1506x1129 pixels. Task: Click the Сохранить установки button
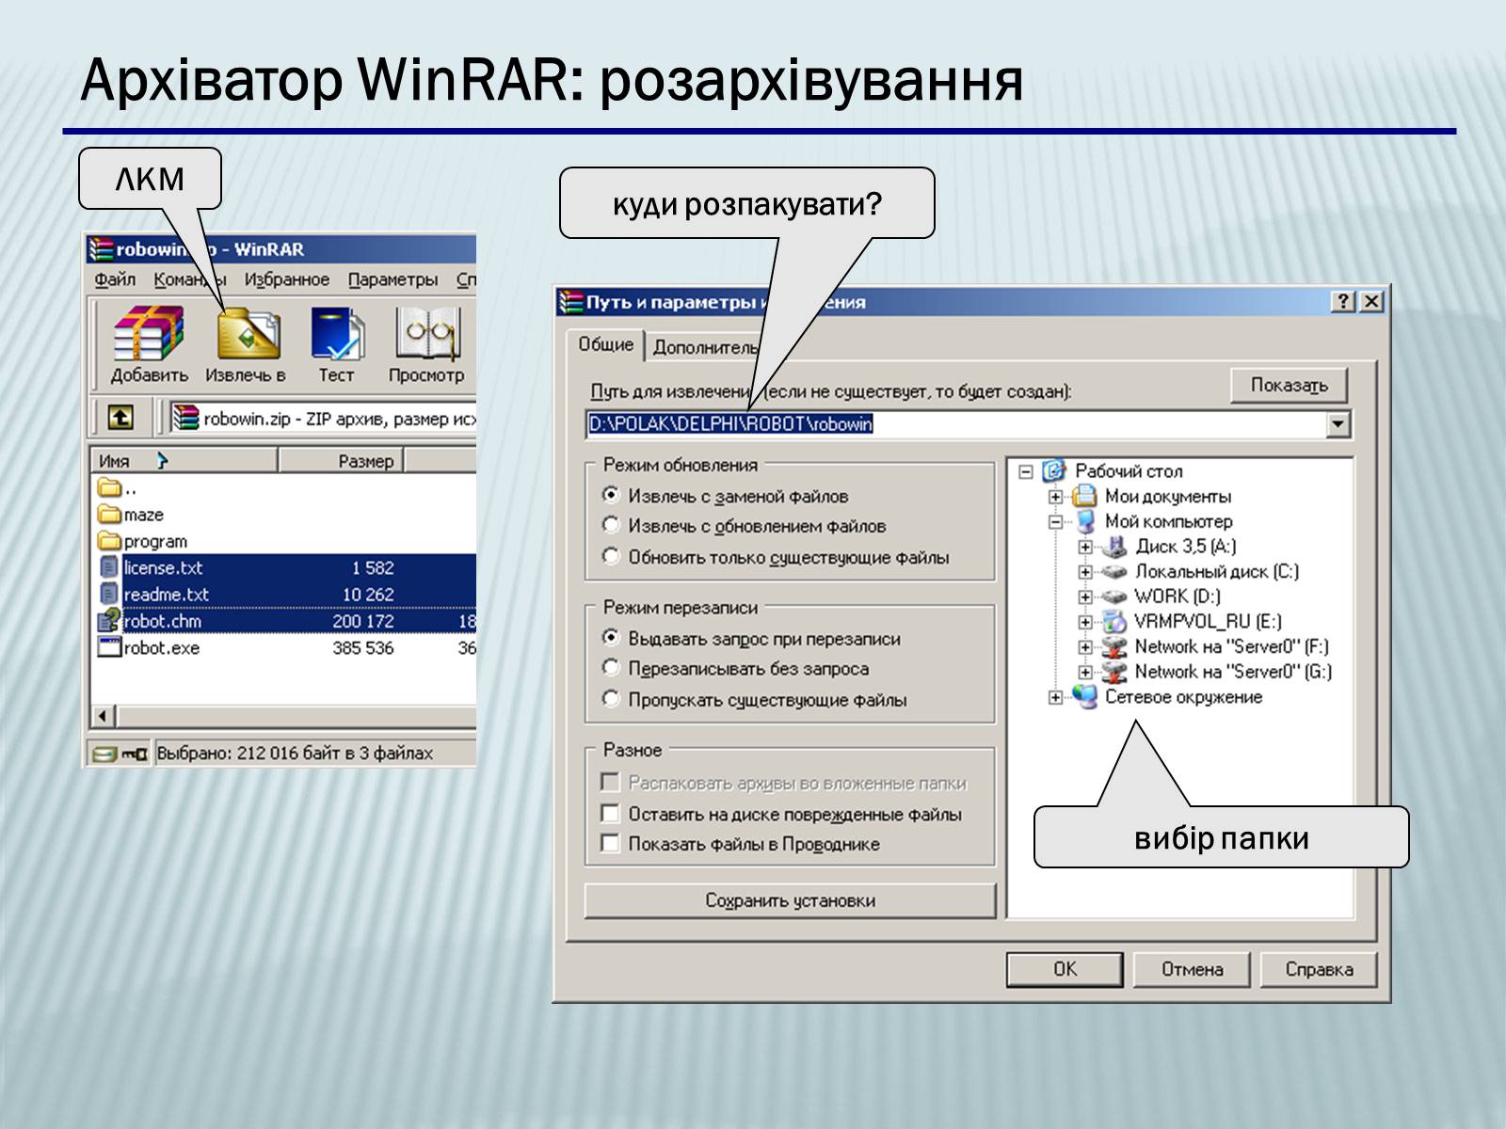pyautogui.click(x=790, y=900)
